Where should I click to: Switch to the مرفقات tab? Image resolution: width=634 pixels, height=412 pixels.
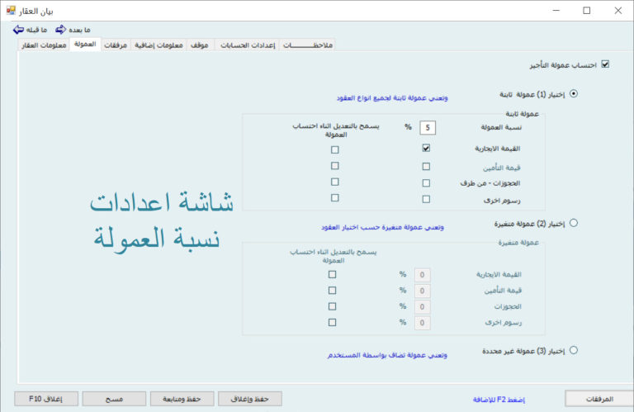pos(117,45)
